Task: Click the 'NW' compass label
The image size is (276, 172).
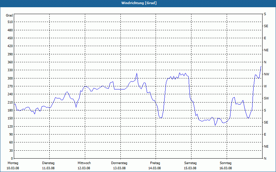Action: [266, 74]
